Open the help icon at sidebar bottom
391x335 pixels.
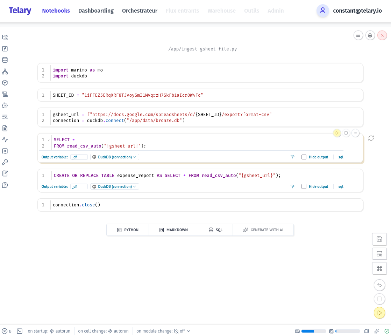[x=5, y=185]
